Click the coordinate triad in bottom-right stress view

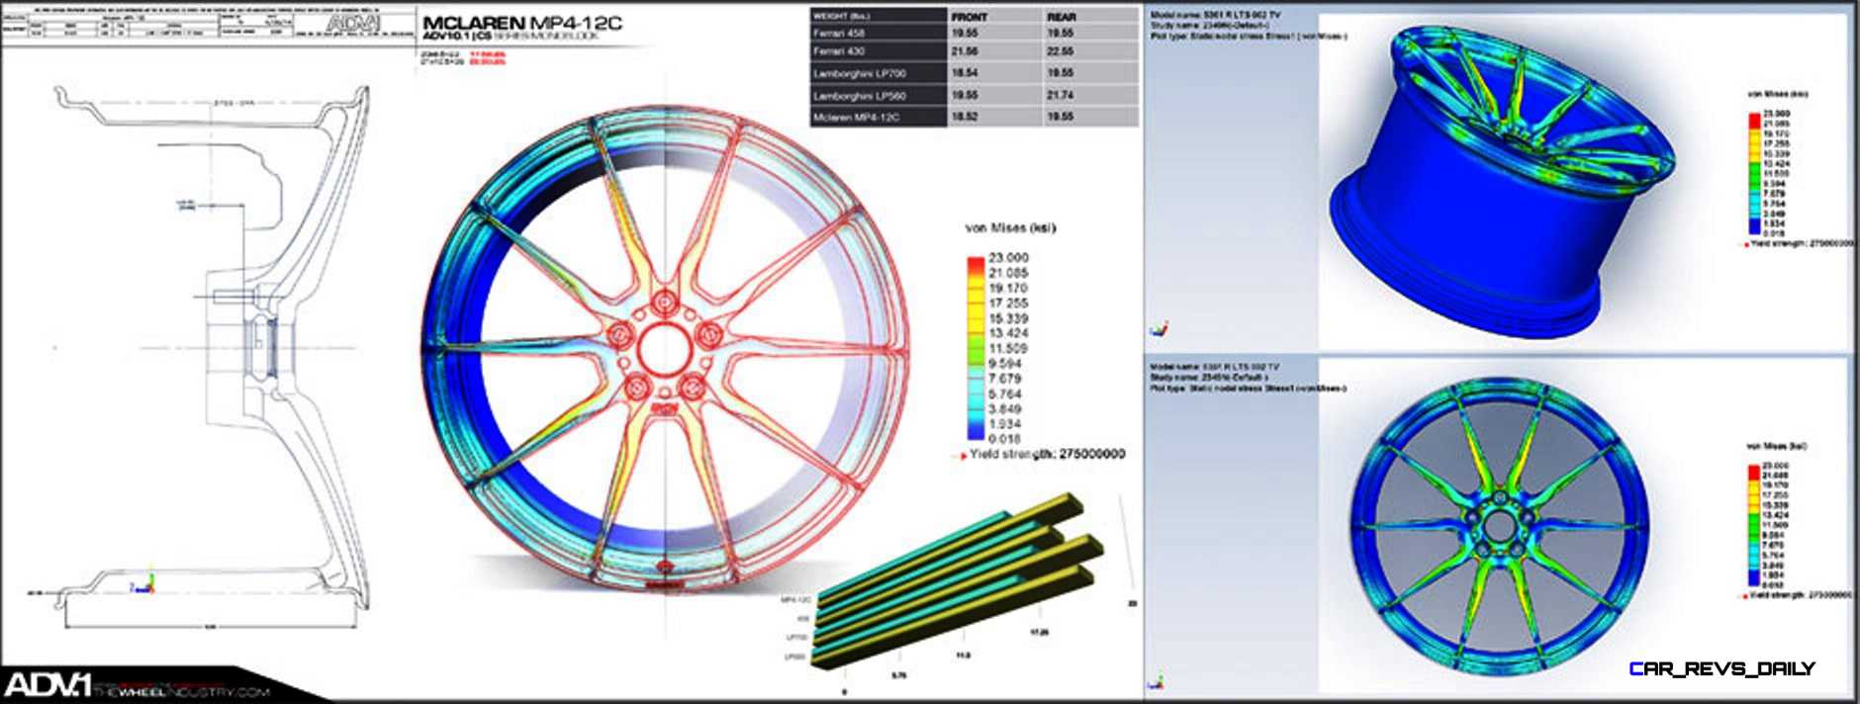(x=1157, y=681)
